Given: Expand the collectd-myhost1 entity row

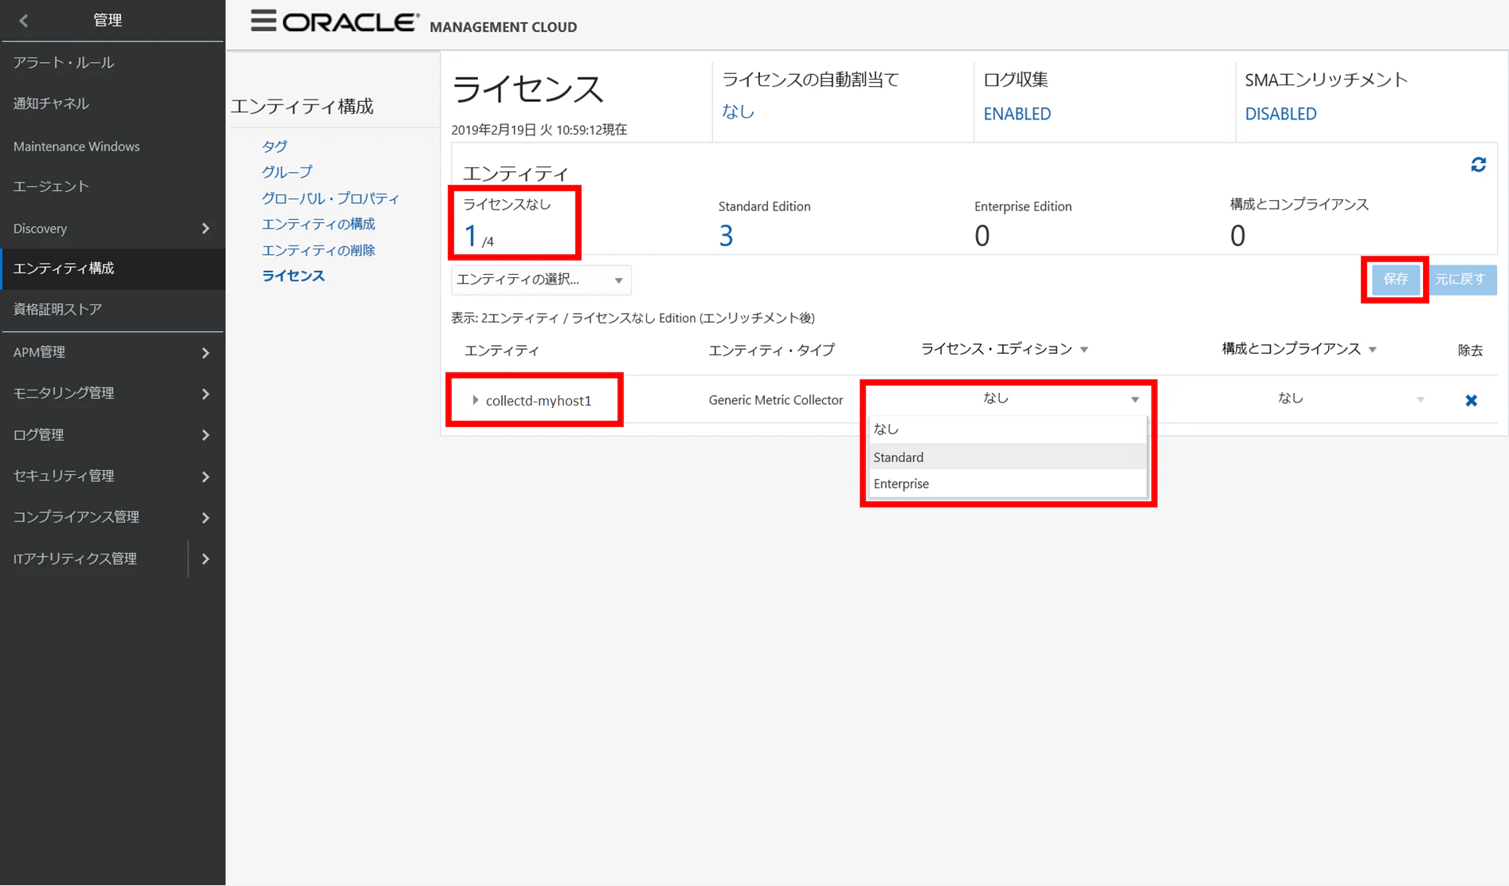Looking at the screenshot, I should 475,400.
